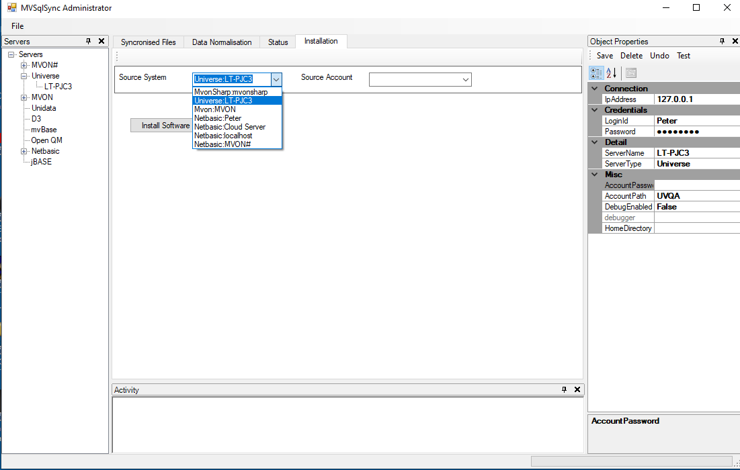Collapse the Universe server node
Screen dimensions: 740x470
[x=24, y=76]
